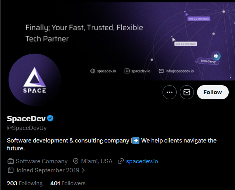Screen dimensions: 235x190
Task: Open the three-dot more options menu
Action: click(x=170, y=92)
